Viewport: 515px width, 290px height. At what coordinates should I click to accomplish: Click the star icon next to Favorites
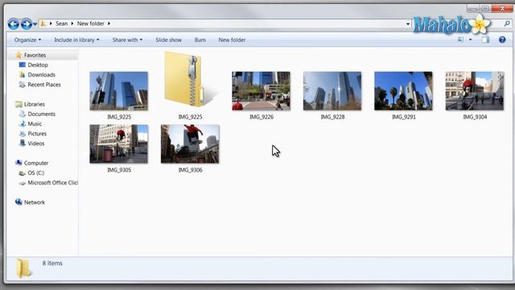point(19,56)
